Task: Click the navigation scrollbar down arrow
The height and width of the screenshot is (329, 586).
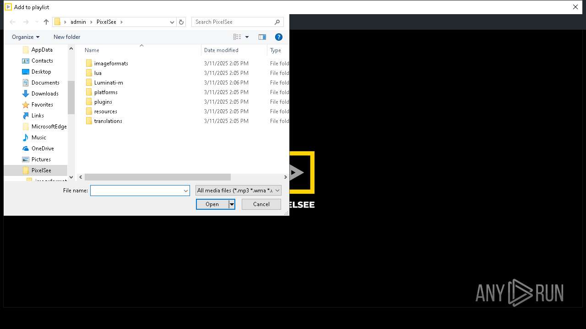Action: tap(71, 177)
